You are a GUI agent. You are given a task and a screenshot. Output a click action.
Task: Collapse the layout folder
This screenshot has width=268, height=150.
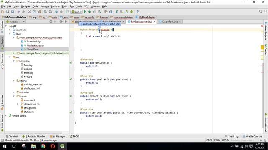(14, 80)
